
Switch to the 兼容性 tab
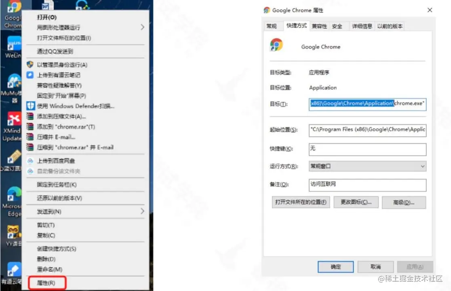point(319,26)
